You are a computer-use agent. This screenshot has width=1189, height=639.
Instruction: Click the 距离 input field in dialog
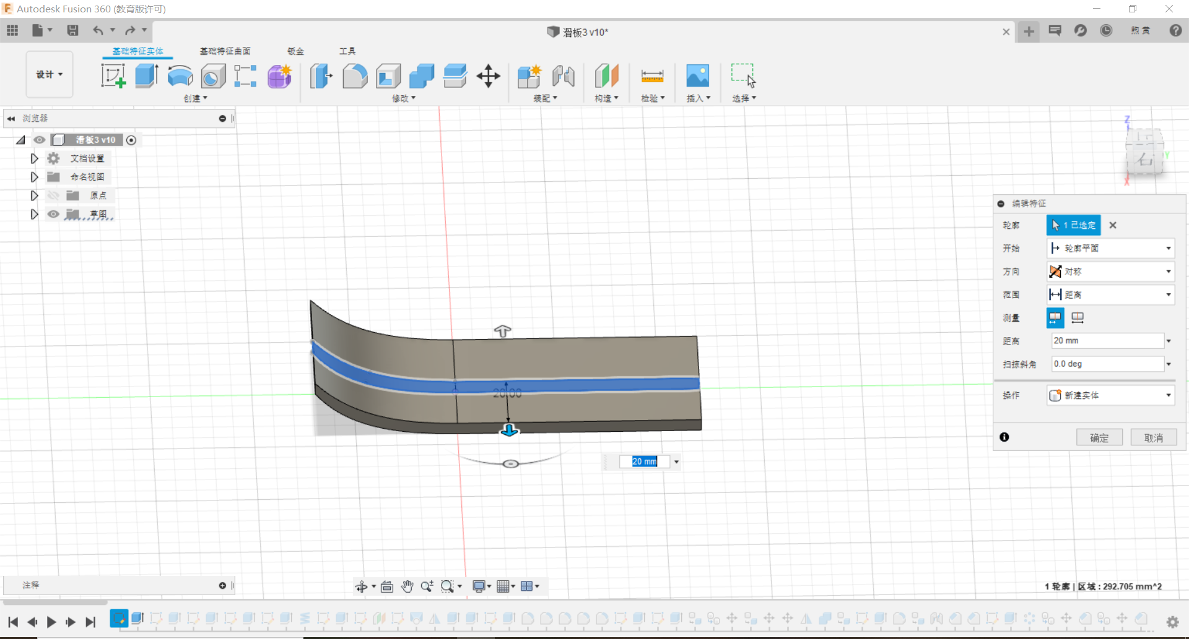[x=1107, y=341]
